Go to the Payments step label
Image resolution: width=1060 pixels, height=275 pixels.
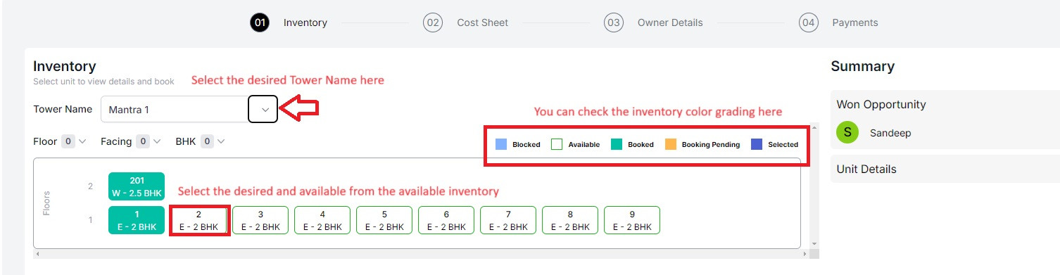pyautogui.click(x=855, y=23)
